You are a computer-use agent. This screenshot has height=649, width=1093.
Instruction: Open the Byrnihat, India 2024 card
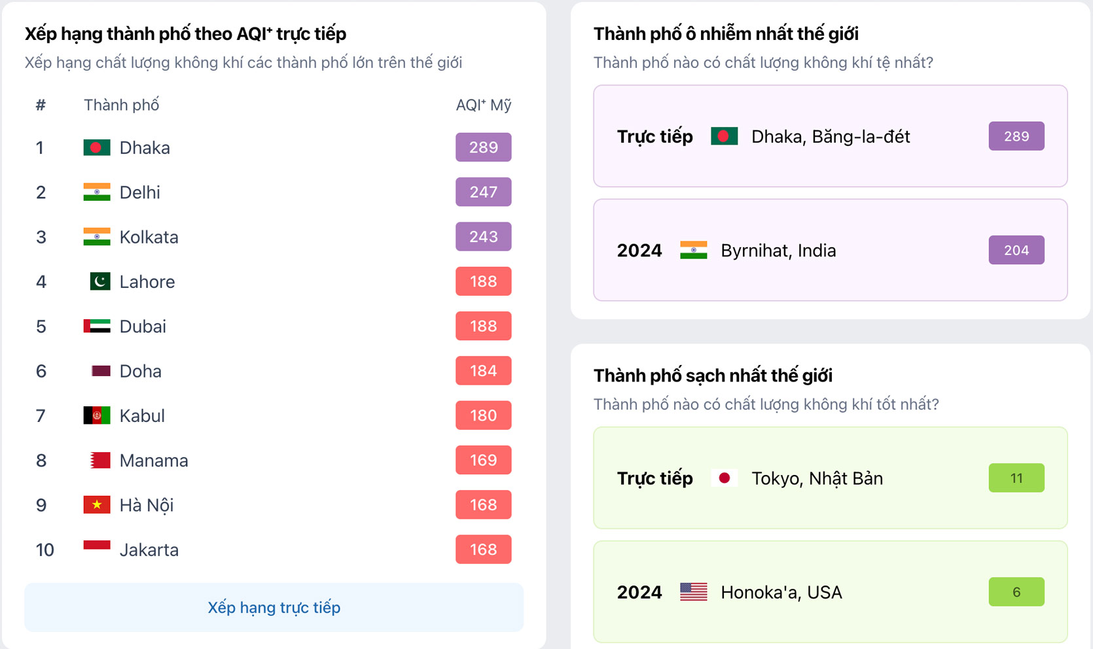click(830, 250)
